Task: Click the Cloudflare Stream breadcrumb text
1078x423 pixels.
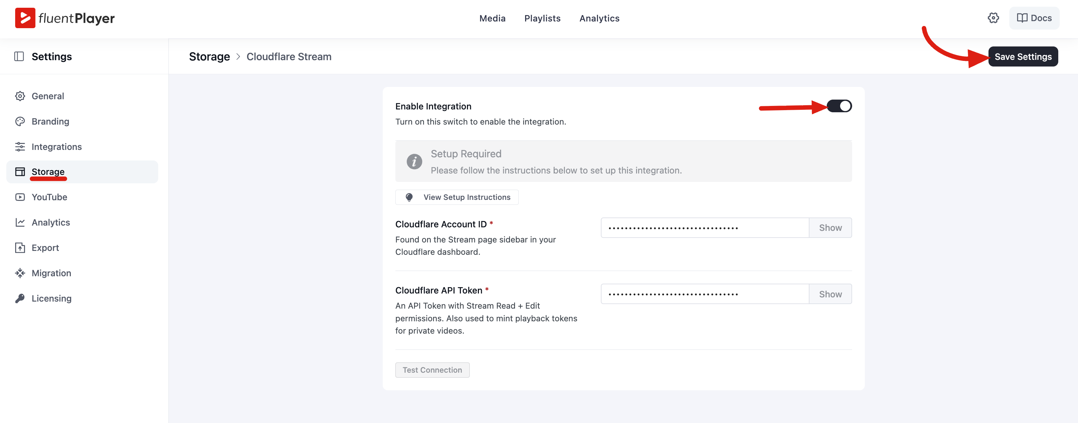Action: [x=289, y=56]
